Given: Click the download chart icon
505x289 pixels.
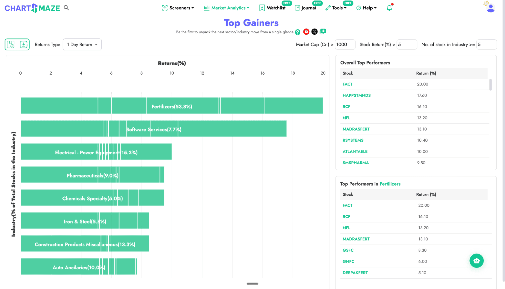Looking at the screenshot, I should (23, 45).
